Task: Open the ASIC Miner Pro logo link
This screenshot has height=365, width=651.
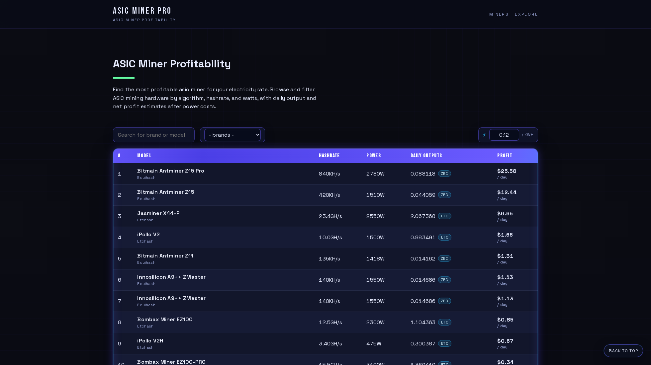Action: point(144,14)
